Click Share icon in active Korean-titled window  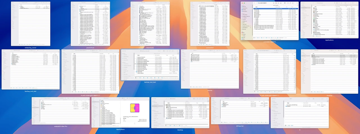288,3
